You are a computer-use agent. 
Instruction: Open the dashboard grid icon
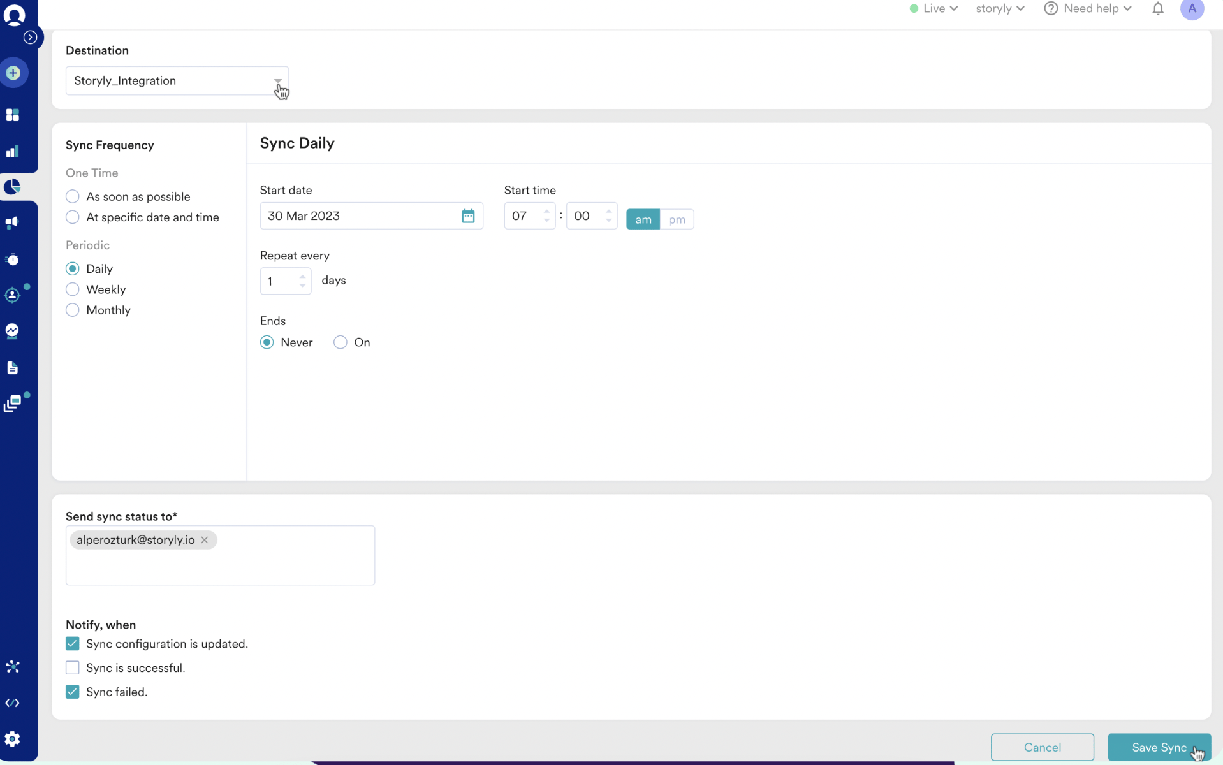coord(13,115)
